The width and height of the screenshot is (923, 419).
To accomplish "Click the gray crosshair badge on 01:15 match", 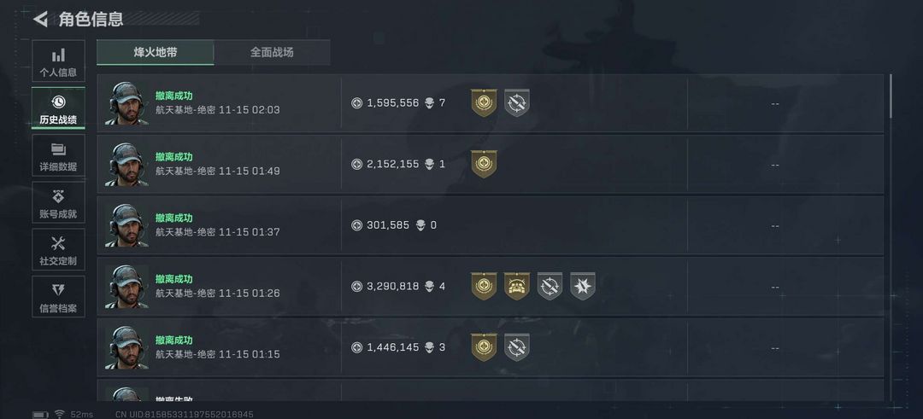I will point(516,347).
